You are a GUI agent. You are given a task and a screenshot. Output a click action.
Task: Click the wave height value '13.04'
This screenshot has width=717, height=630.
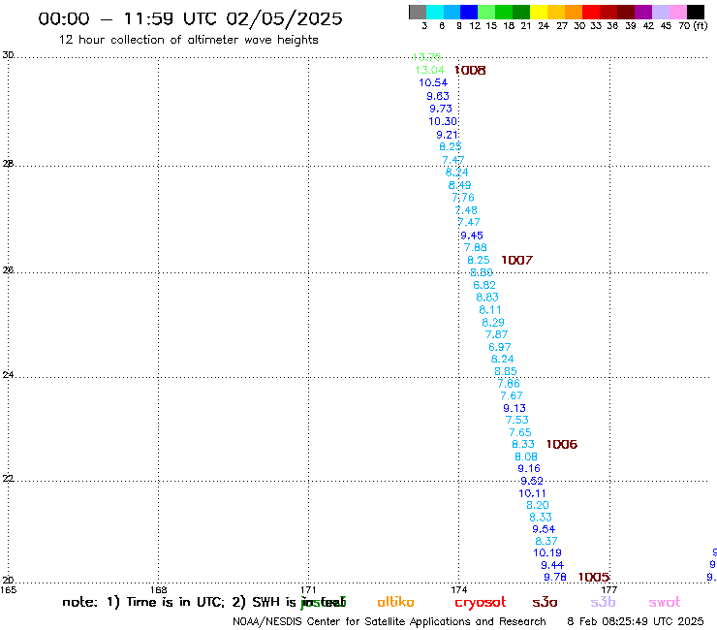429,70
